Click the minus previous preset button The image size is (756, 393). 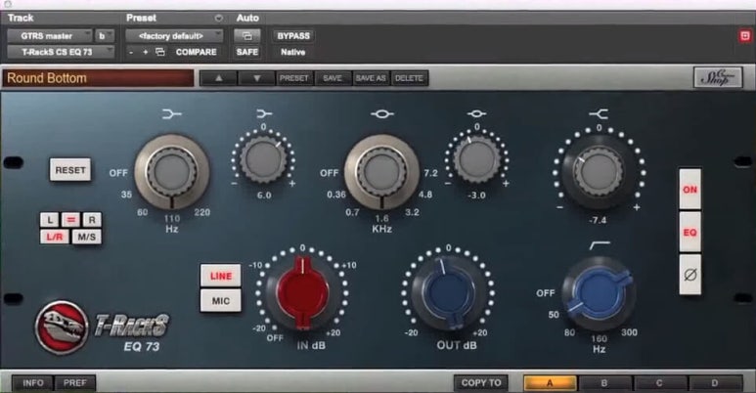131,52
